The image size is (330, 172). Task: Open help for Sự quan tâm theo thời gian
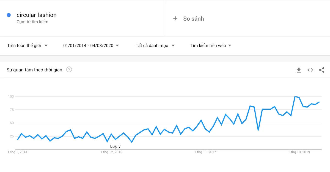tap(69, 70)
